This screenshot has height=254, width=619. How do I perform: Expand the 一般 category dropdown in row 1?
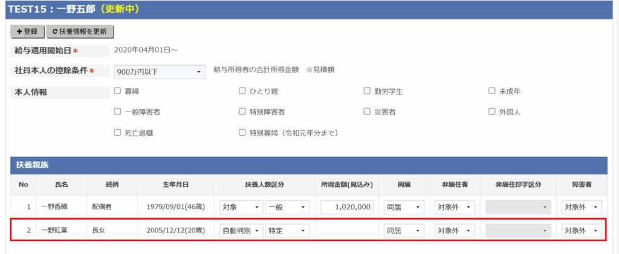287,207
